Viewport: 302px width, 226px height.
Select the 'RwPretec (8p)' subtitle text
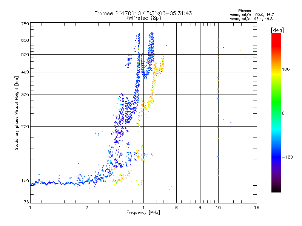coord(143,18)
